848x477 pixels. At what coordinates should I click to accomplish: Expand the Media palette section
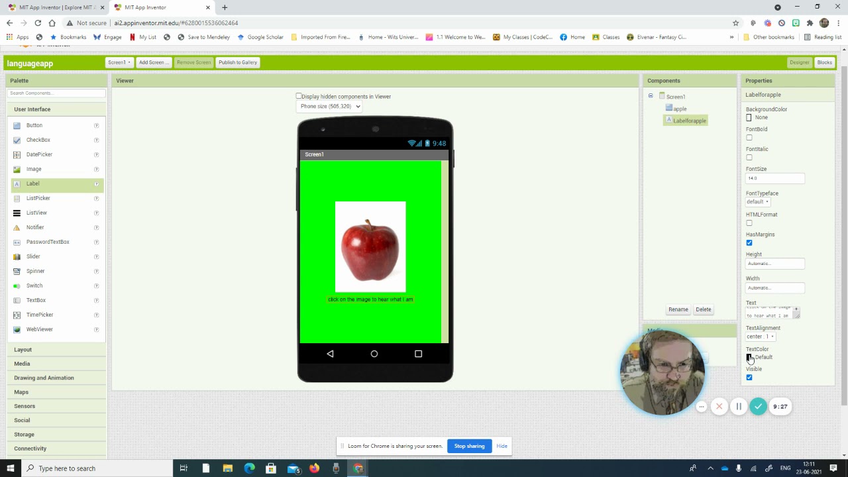click(x=22, y=364)
